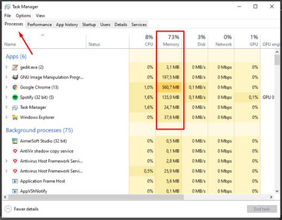282x220 pixels.
Task: Select the gedit.exe notepad icon
Action: pyautogui.click(x=15, y=67)
